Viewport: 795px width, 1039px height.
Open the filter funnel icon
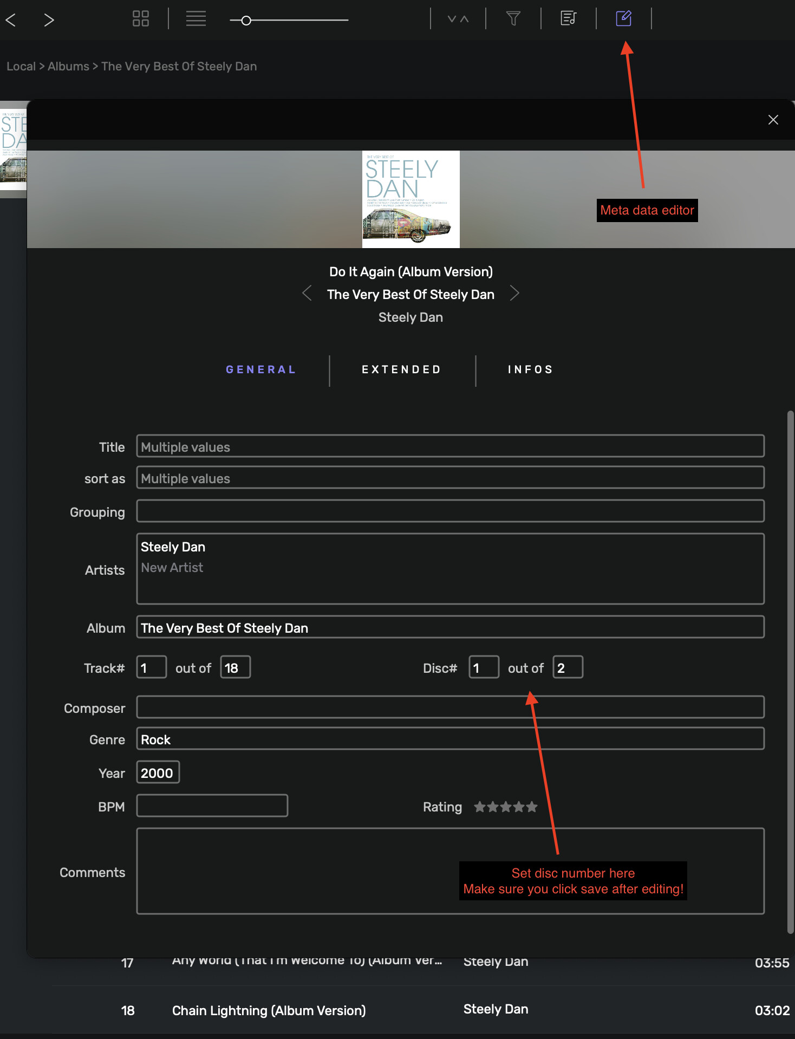(513, 19)
